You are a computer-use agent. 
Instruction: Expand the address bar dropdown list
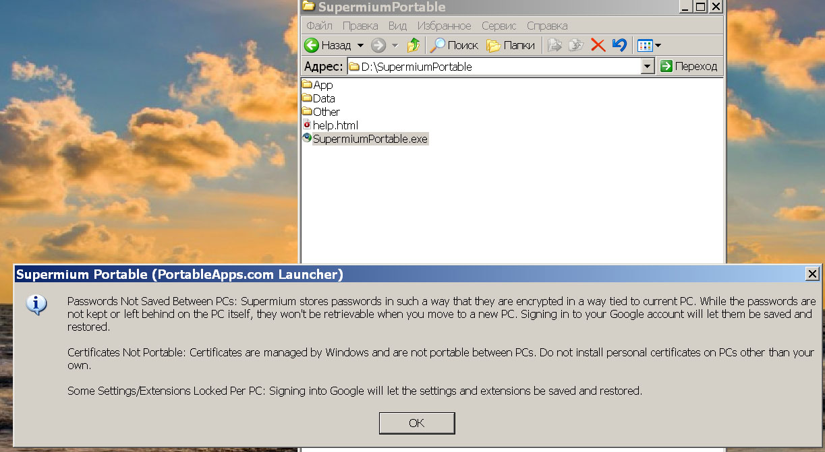pos(648,66)
